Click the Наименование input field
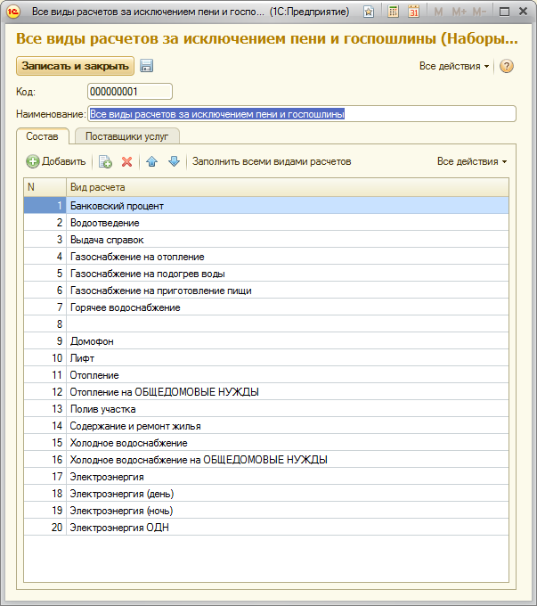 [302, 114]
